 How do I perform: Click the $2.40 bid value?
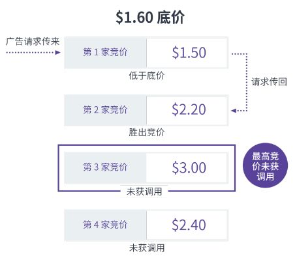[x=189, y=225]
